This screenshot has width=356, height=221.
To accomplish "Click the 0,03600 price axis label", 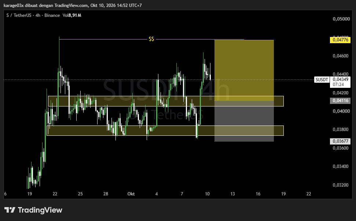I will tap(340, 148).
